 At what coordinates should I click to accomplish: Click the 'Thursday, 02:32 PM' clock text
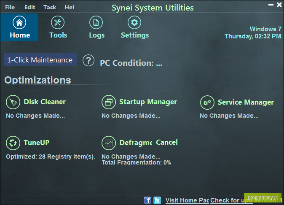tap(253, 36)
